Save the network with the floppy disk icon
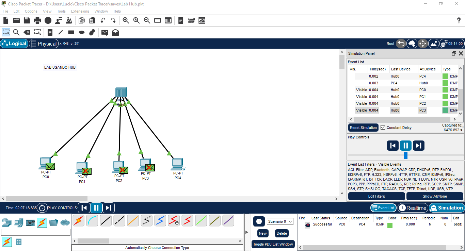The height and width of the screenshot is (251, 465). (x=27, y=20)
